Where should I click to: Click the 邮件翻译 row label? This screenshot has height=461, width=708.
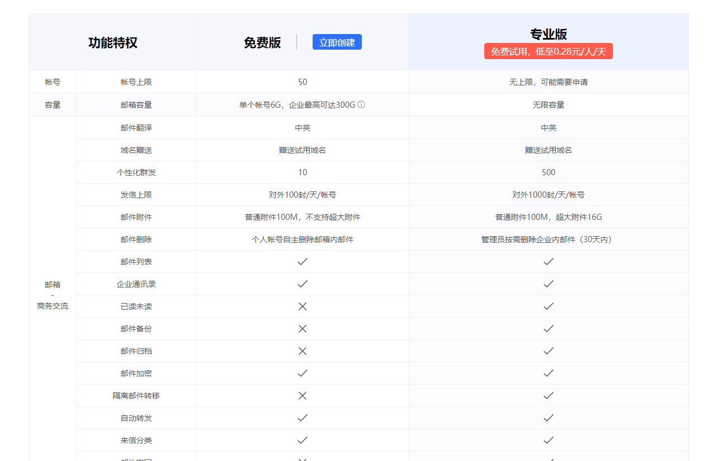coord(136,128)
